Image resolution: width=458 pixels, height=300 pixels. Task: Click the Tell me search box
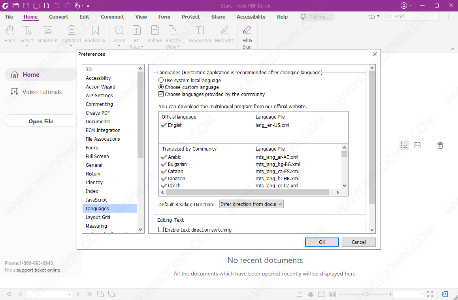tap(317, 17)
